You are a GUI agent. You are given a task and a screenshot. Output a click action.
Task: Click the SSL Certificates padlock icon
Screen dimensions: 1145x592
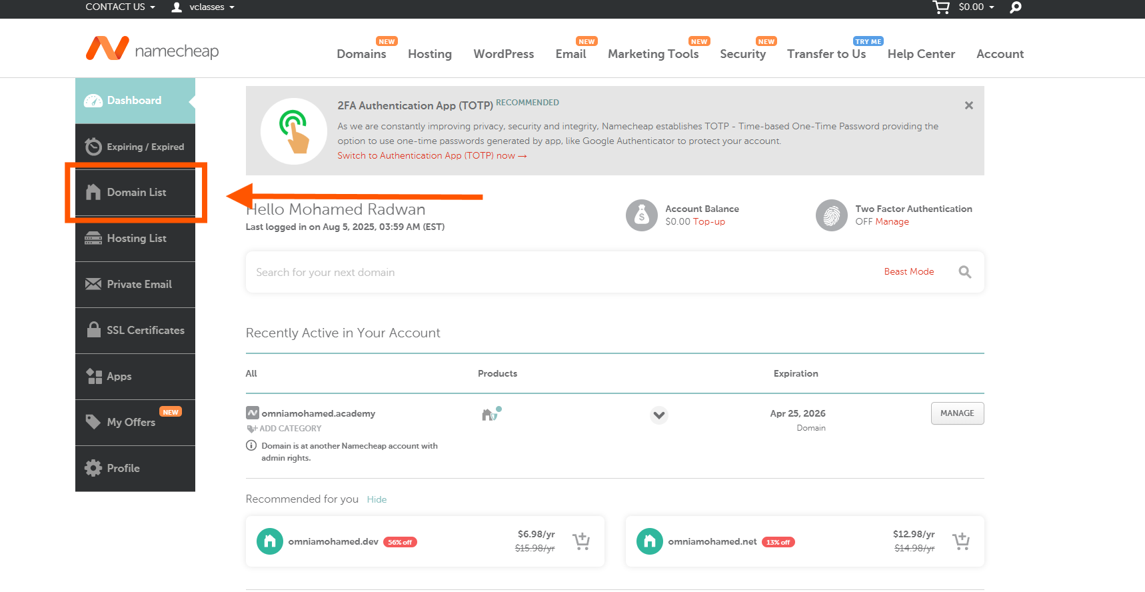coord(94,329)
